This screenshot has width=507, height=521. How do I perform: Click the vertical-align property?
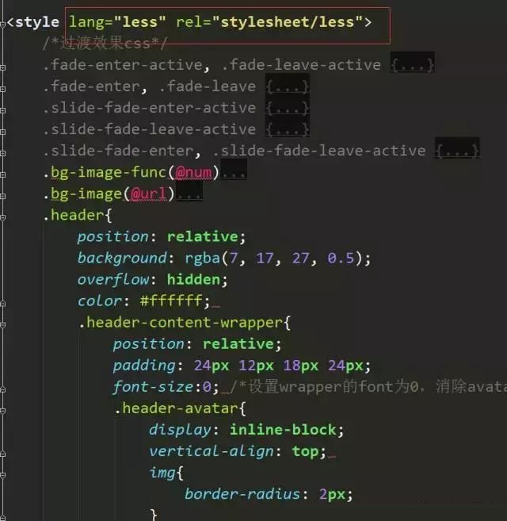pyautogui.click(x=211, y=451)
